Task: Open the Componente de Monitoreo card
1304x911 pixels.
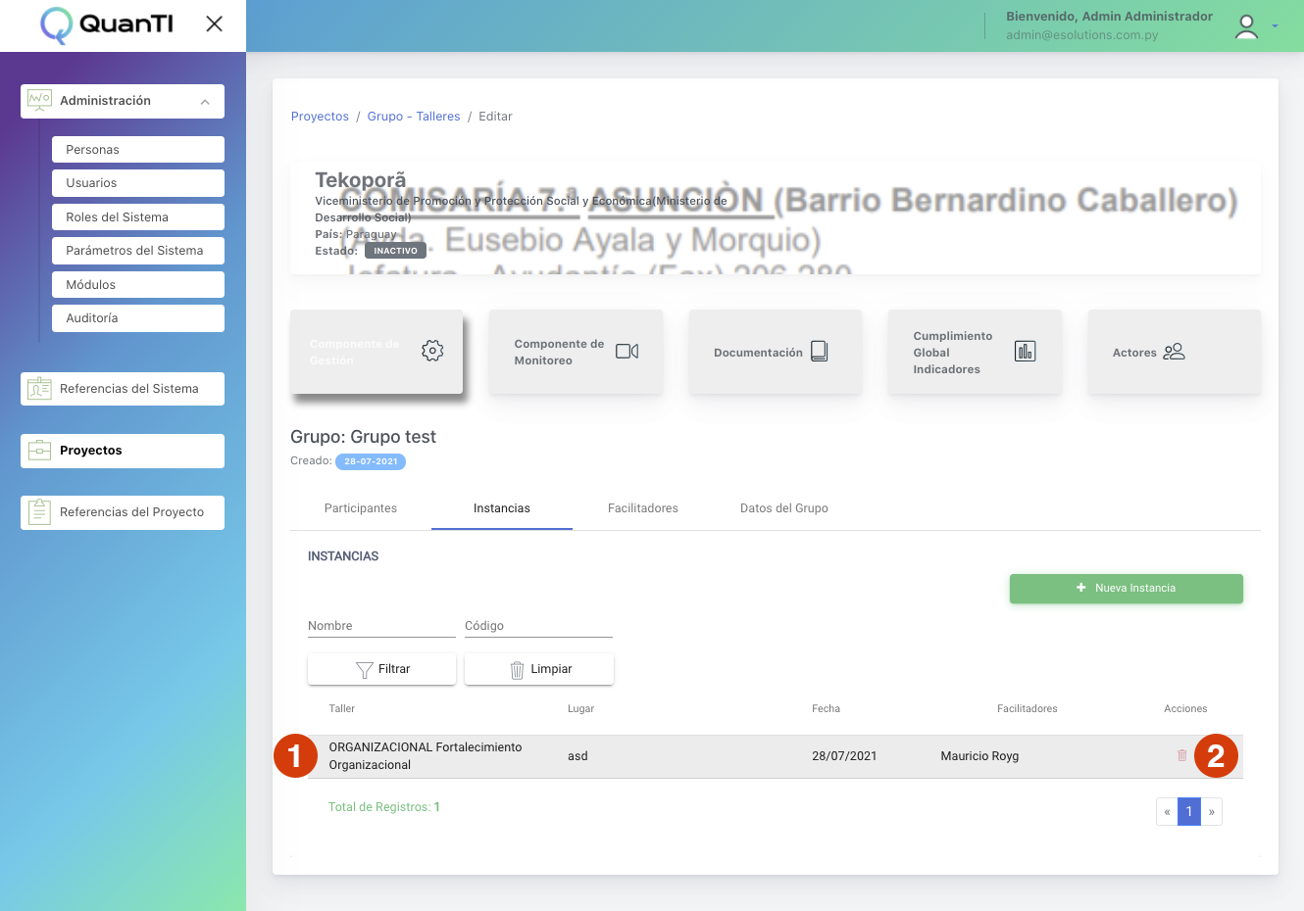Action: point(576,352)
